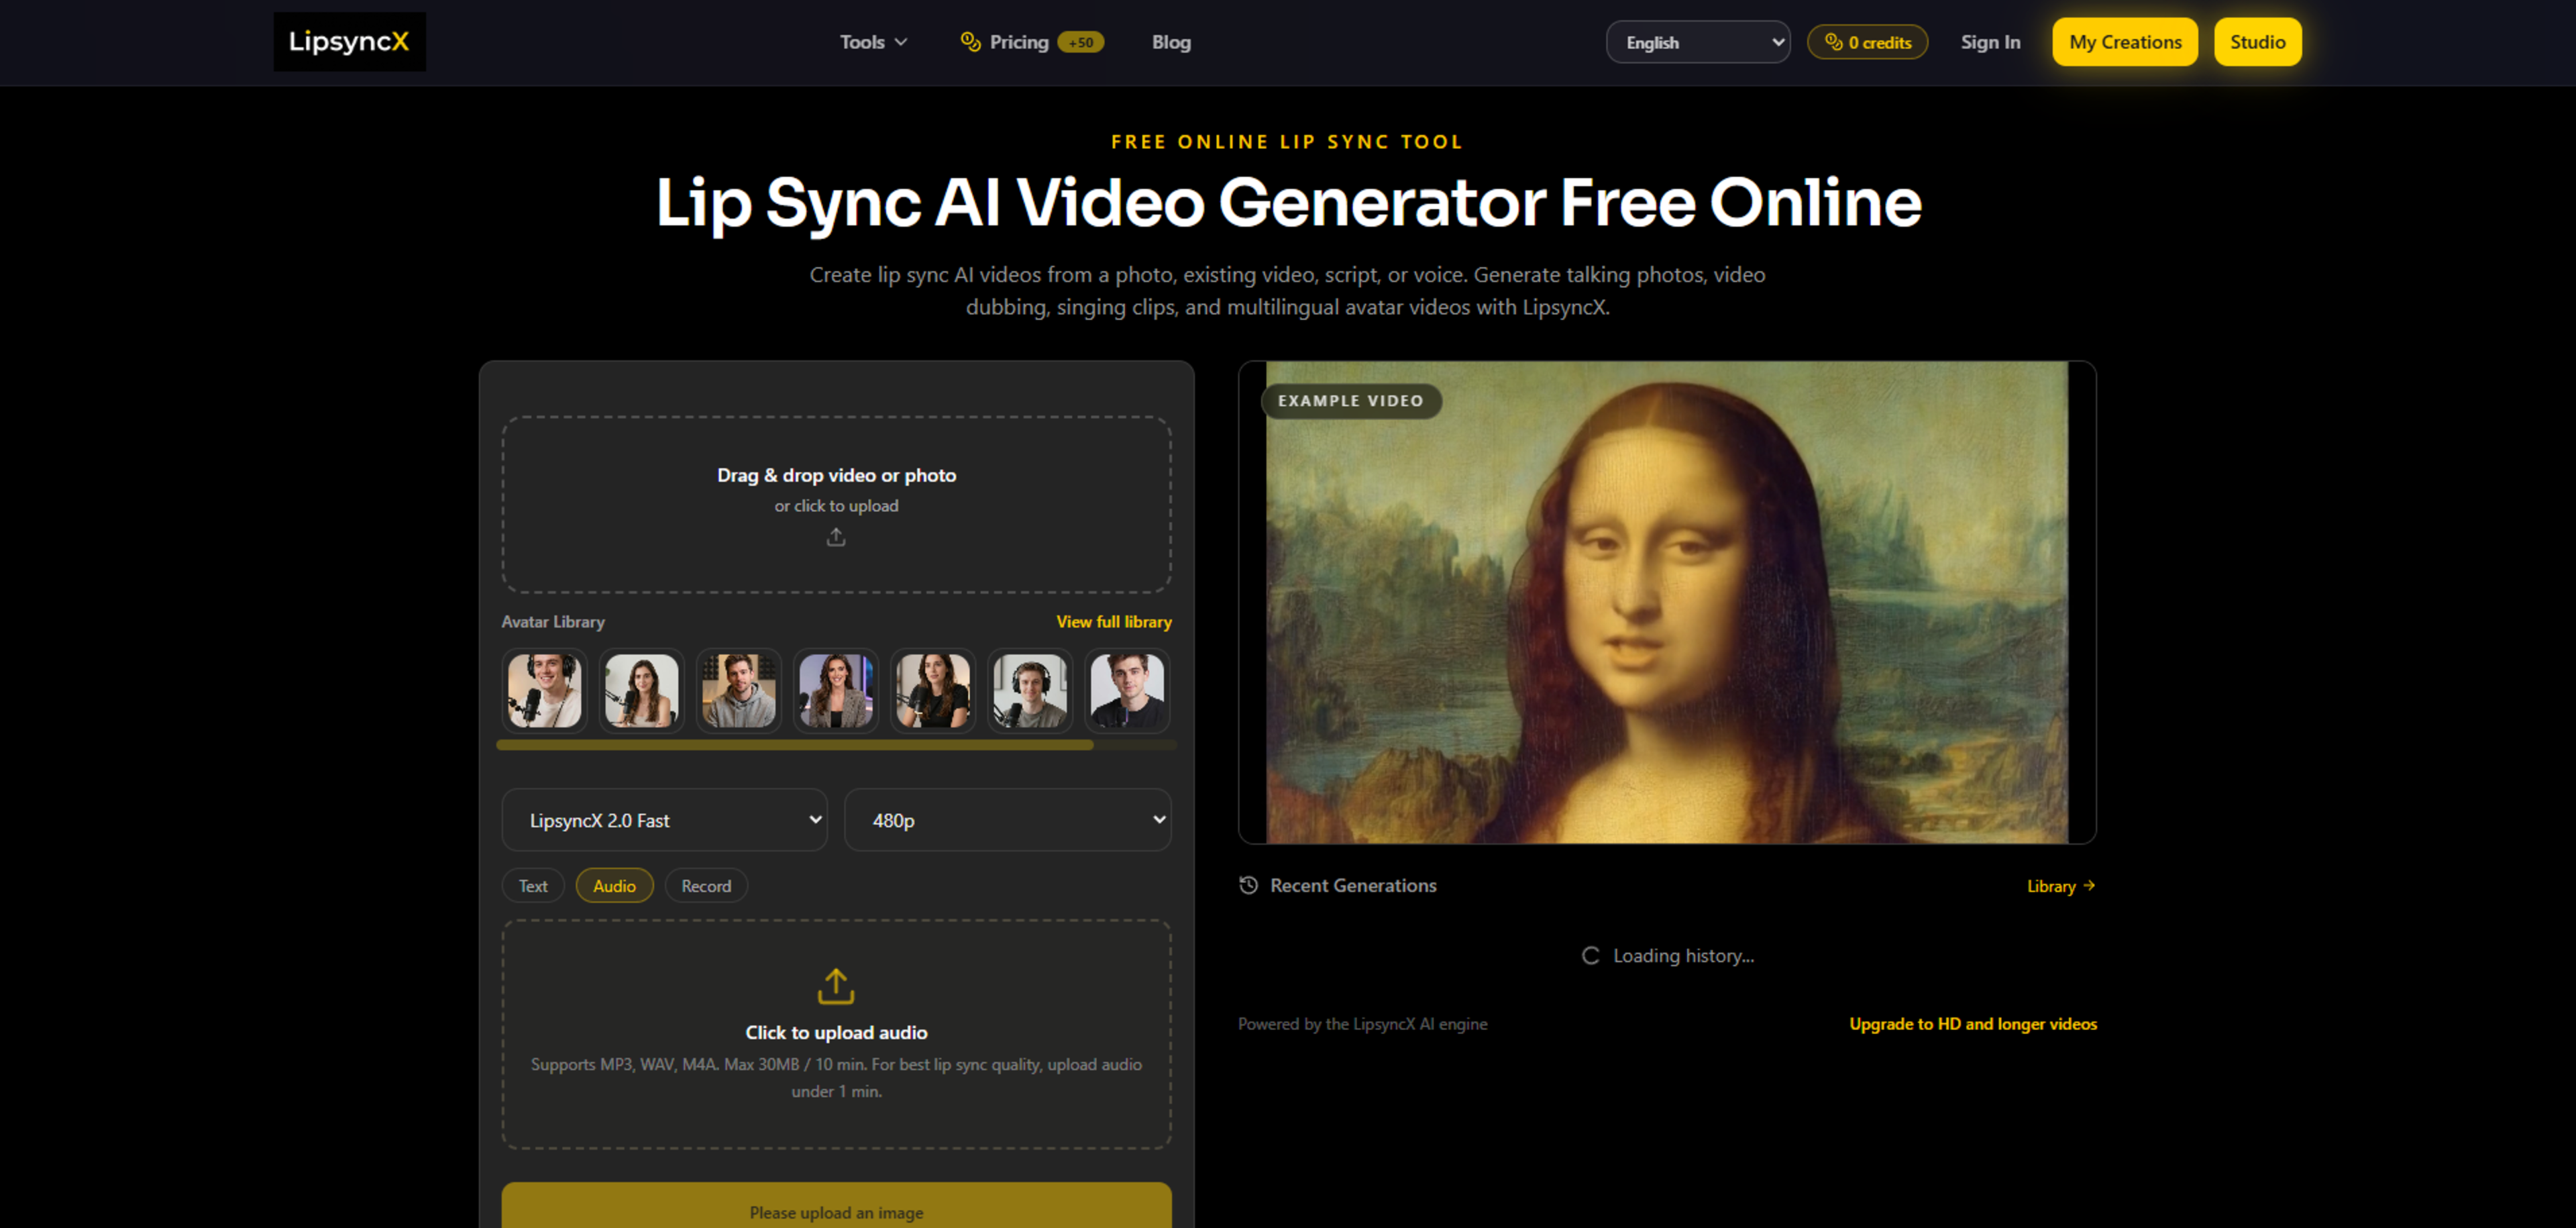Screen dimensions: 2576x1228
Task: Open the Pricing page
Action: 1019,42
